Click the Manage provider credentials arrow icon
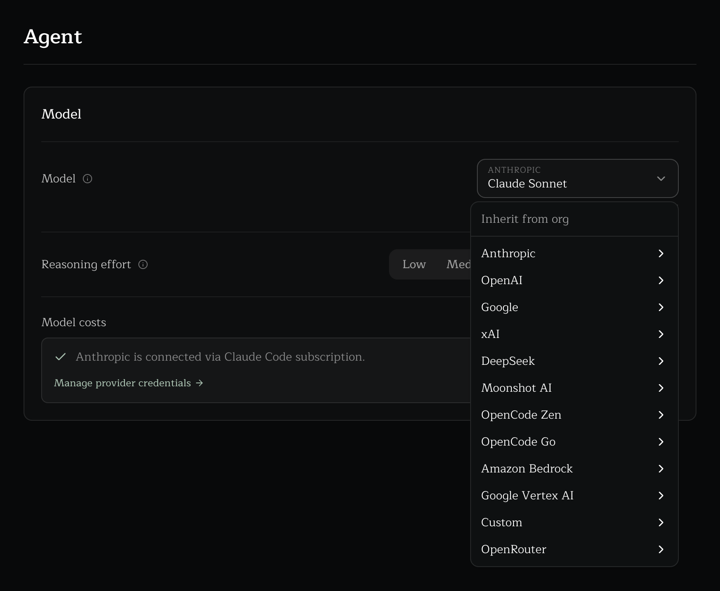The image size is (720, 591). (x=200, y=383)
